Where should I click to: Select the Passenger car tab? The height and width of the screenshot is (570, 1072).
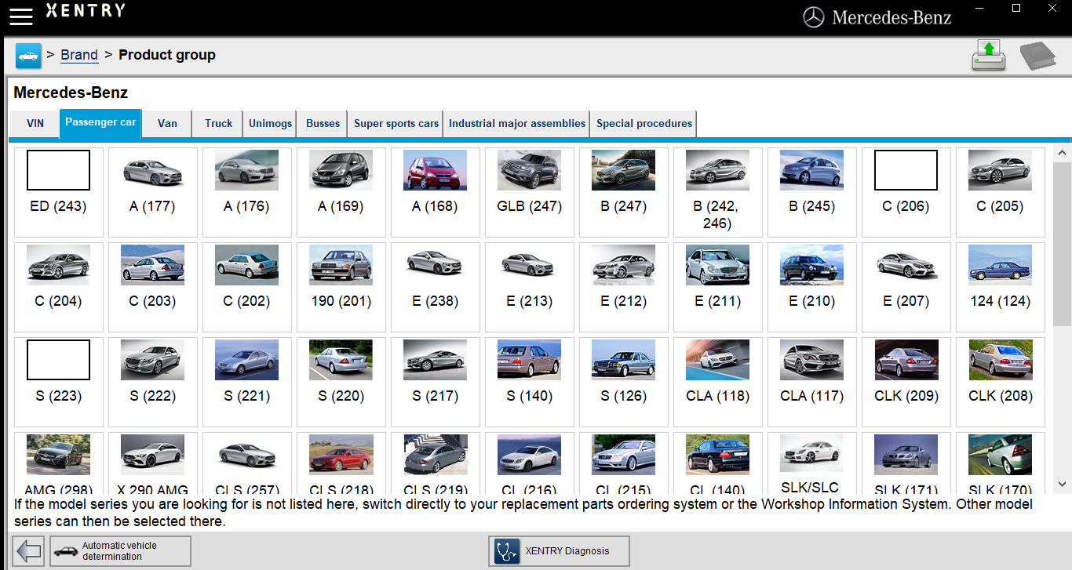click(x=100, y=123)
